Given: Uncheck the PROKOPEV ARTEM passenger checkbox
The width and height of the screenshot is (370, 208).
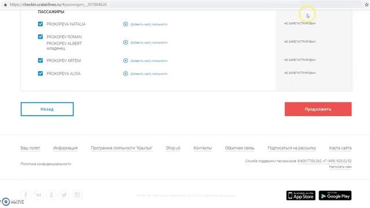Looking at the screenshot, I should coord(40,60).
